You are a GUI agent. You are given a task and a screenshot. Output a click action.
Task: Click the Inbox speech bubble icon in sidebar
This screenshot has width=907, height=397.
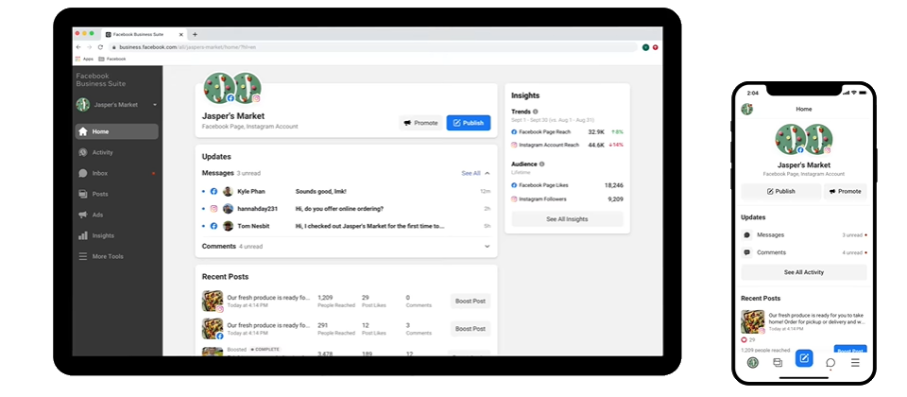pos(83,173)
